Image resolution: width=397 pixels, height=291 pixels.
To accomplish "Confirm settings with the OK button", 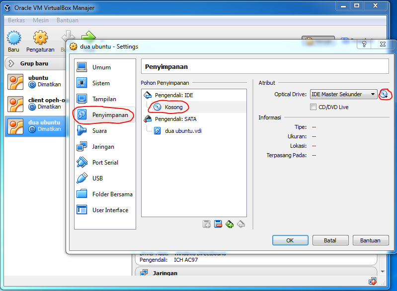I will pos(290,240).
